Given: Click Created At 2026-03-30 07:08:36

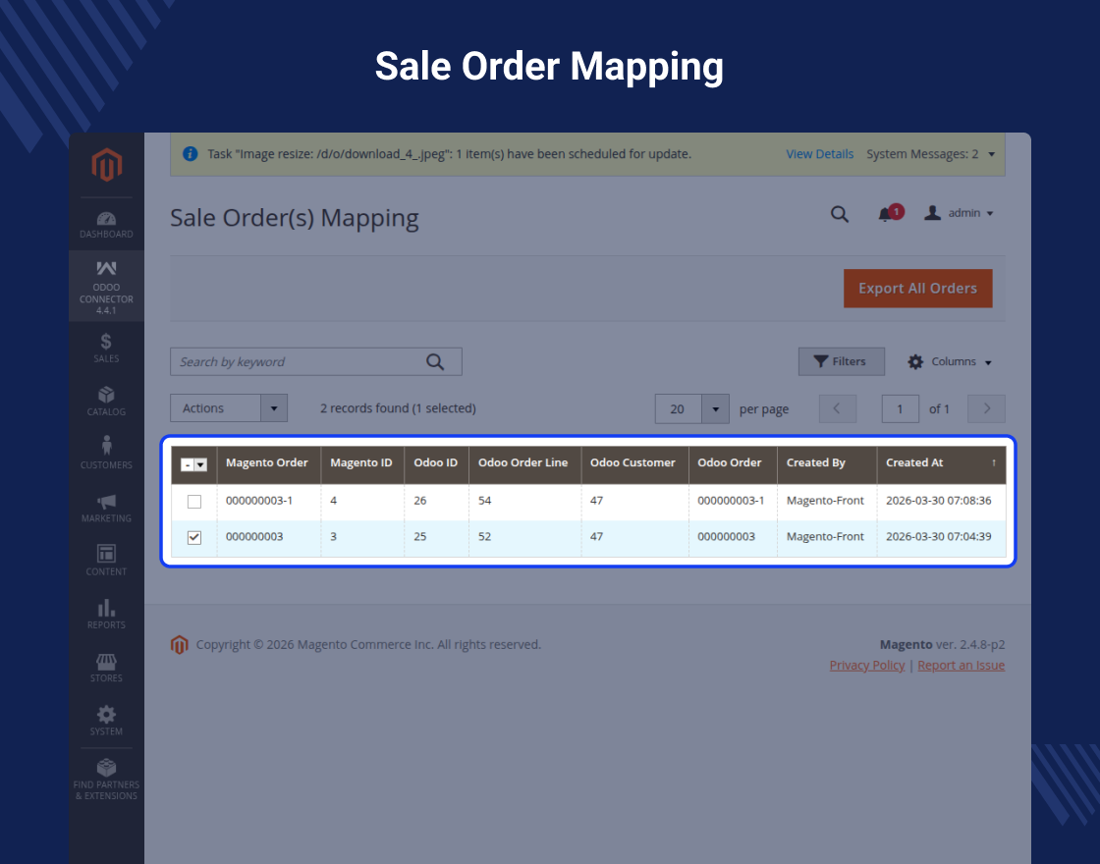Looking at the screenshot, I should [939, 501].
